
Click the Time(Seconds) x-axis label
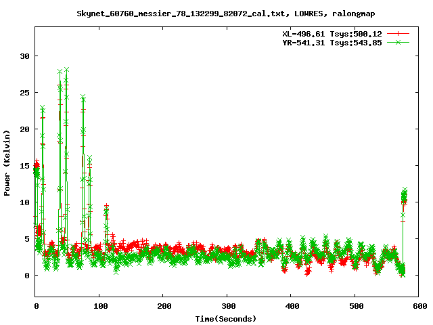tap(225, 319)
